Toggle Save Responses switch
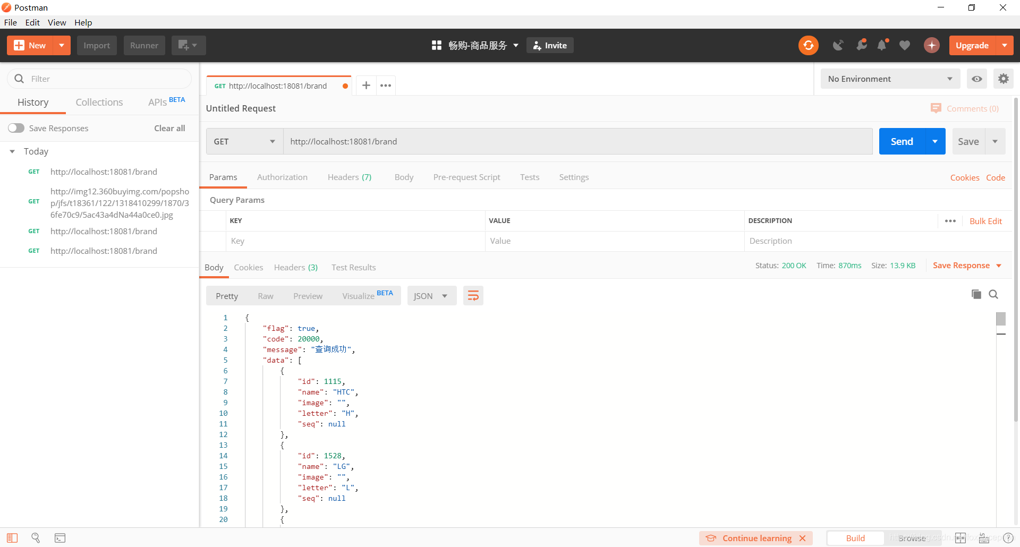This screenshot has height=547, width=1020. [16, 128]
